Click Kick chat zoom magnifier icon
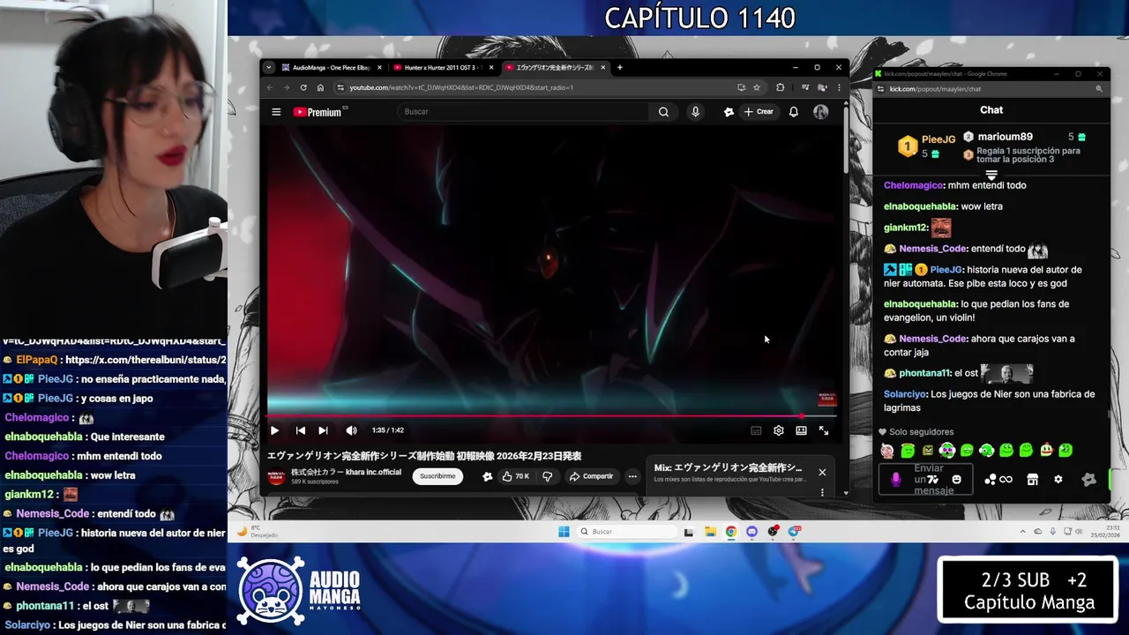The image size is (1129, 635). pyautogui.click(x=1098, y=89)
